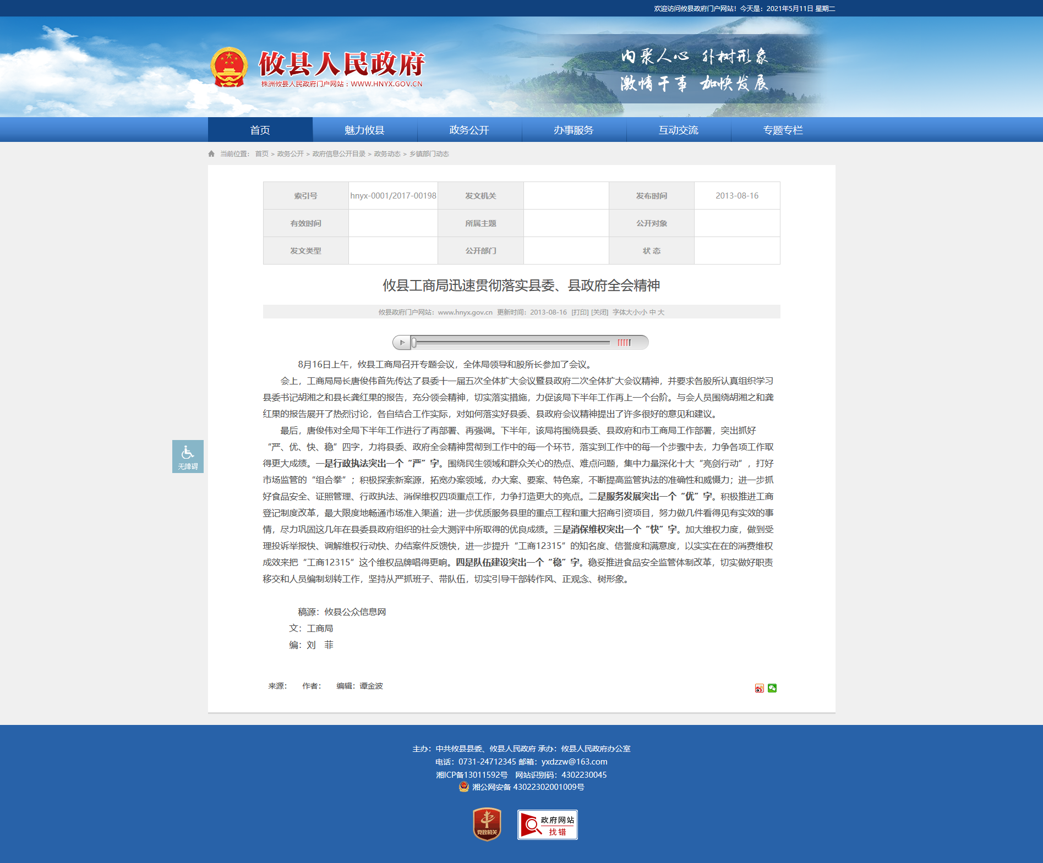Click the [关闭] close link
1043x863 pixels.
coord(599,312)
